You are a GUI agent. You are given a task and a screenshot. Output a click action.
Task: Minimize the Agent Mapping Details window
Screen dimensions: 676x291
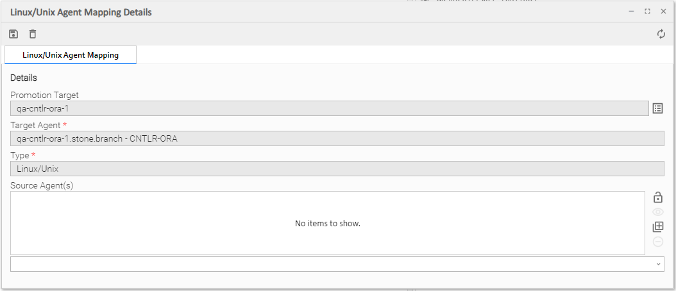coord(631,12)
